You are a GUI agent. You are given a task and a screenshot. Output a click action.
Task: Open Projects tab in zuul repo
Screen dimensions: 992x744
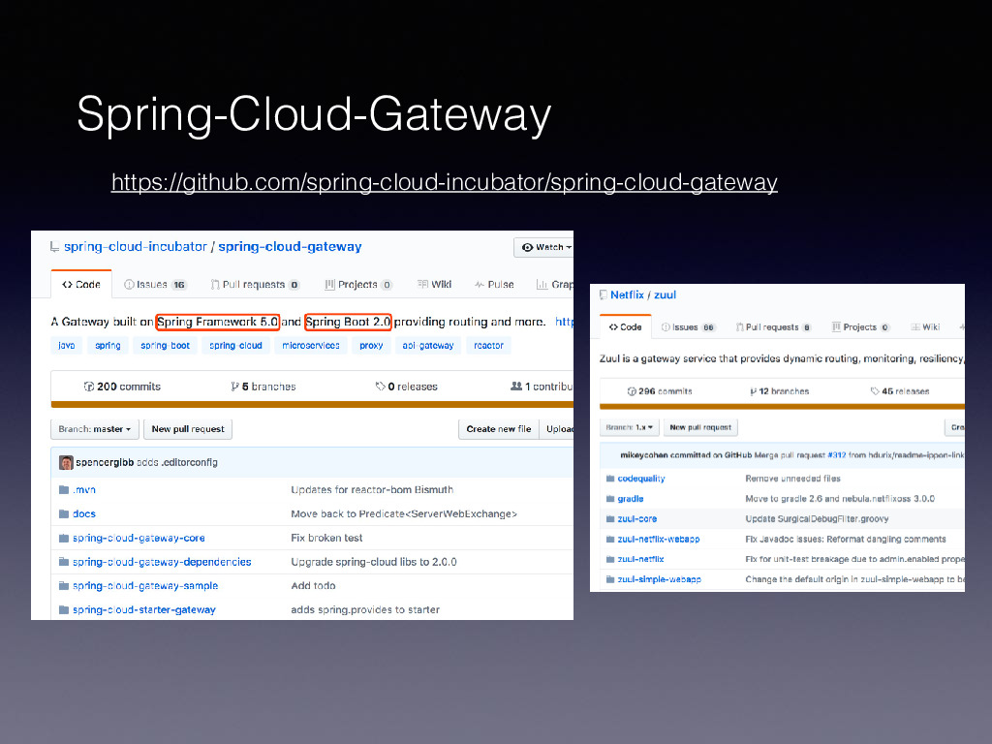point(860,327)
